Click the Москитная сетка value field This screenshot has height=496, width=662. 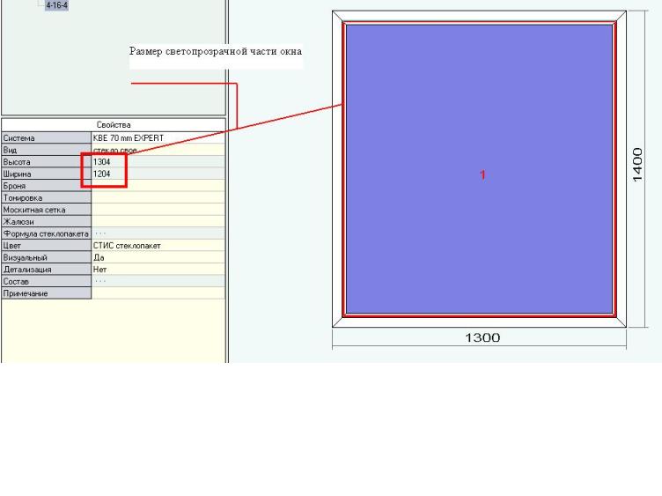(158, 211)
